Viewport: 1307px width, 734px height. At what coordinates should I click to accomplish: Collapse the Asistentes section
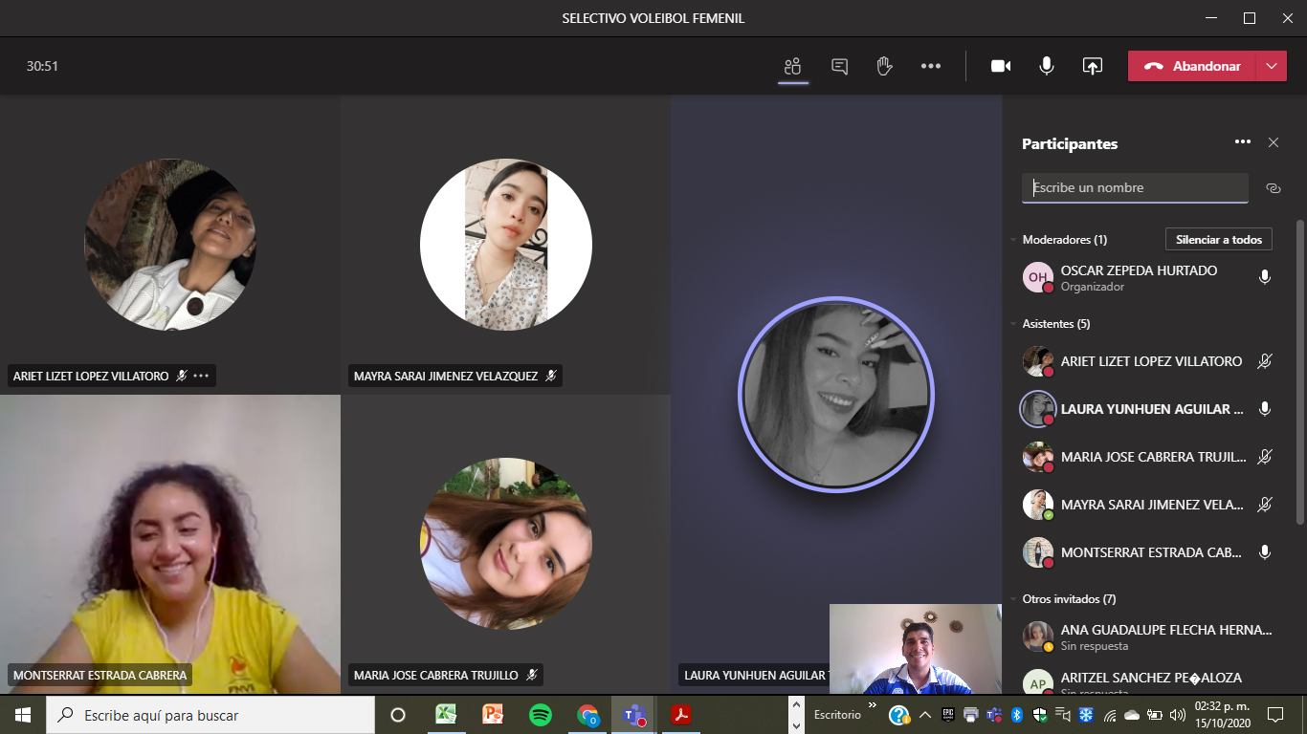click(1014, 324)
